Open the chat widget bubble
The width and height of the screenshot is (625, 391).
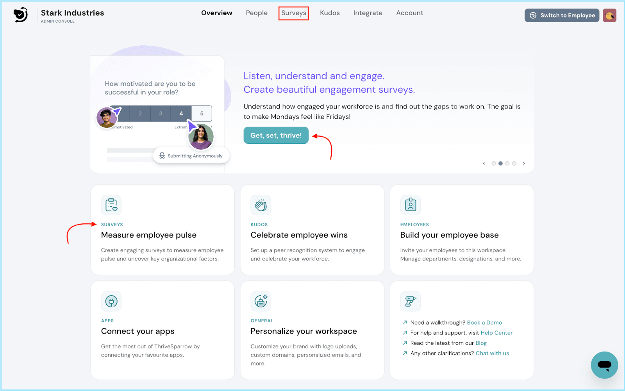pos(604,365)
